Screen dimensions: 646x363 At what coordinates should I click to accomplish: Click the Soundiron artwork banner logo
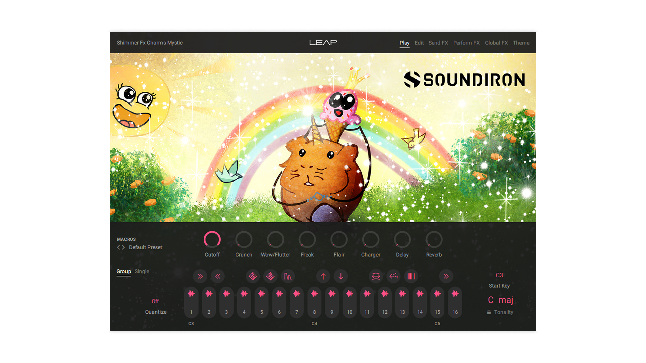[x=464, y=80]
